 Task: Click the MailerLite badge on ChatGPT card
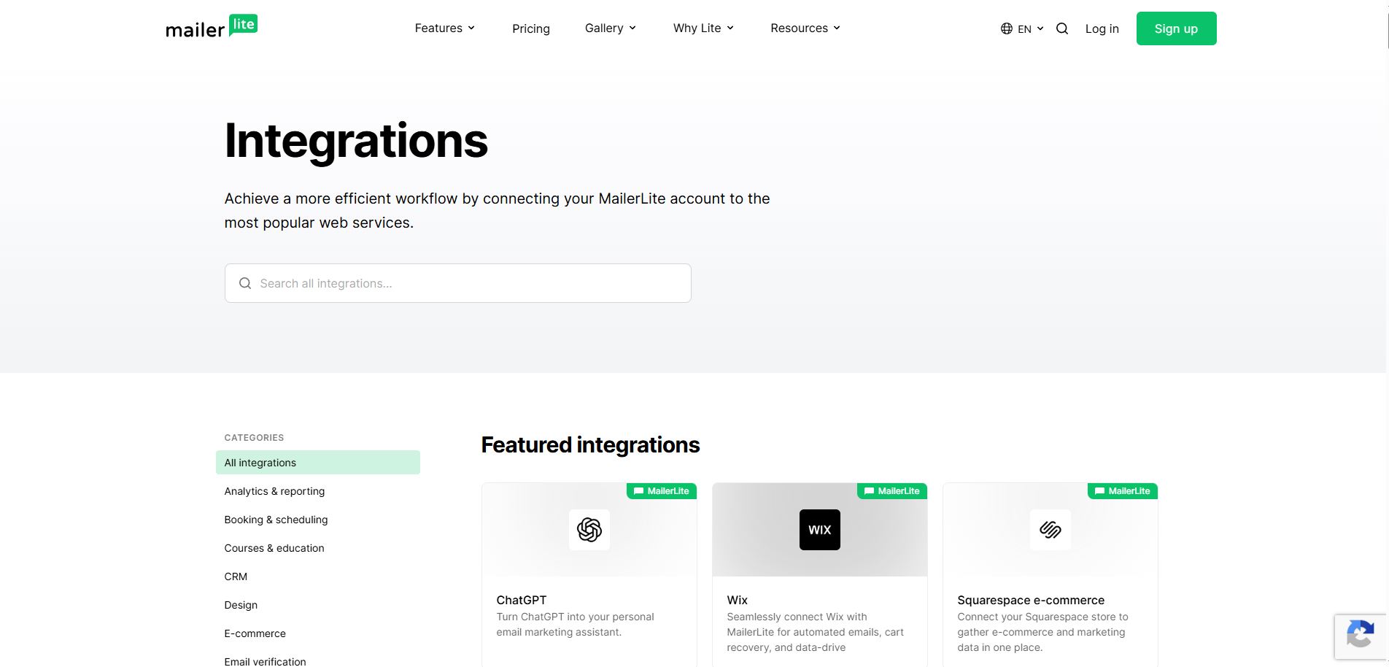(x=662, y=491)
